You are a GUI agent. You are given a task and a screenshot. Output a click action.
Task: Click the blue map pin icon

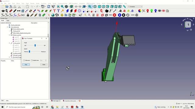156,11
